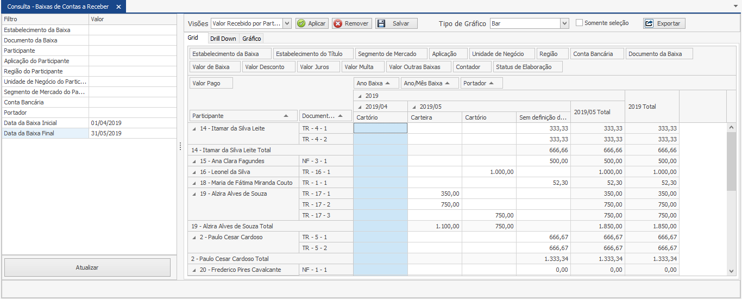The width and height of the screenshot is (742, 299).
Task: Click the Exportar icon button
Action: coord(649,23)
